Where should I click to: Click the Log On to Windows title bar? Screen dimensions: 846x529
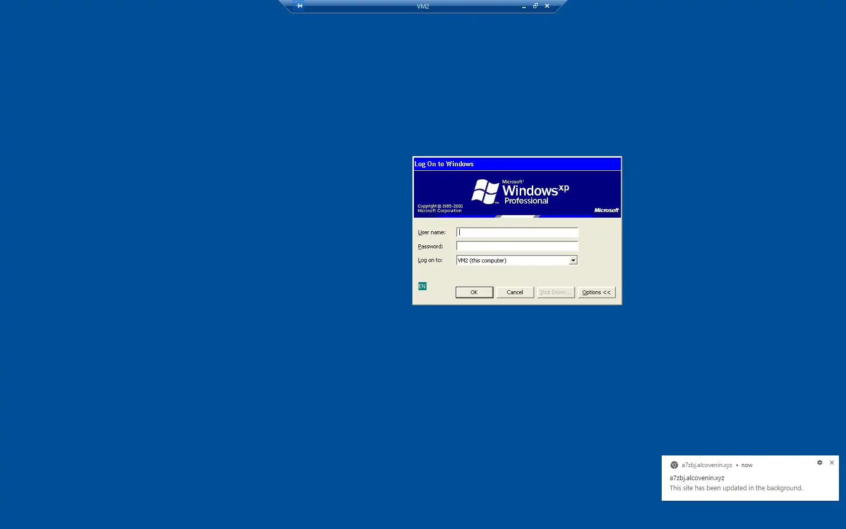click(x=517, y=164)
